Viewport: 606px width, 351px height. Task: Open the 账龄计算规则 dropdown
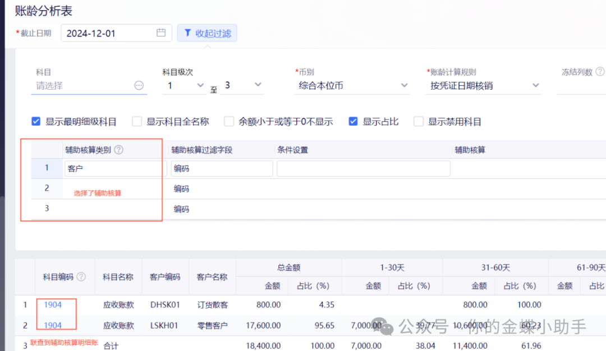coord(483,85)
